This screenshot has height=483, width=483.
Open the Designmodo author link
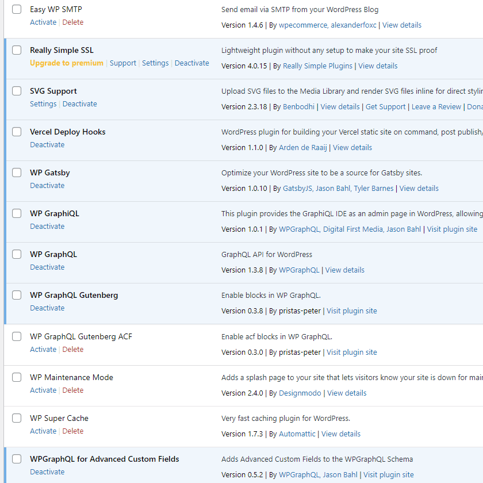tap(300, 393)
